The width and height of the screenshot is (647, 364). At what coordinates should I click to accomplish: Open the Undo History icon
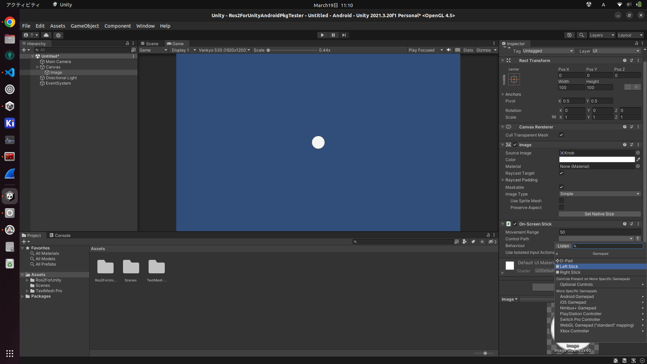click(569, 35)
